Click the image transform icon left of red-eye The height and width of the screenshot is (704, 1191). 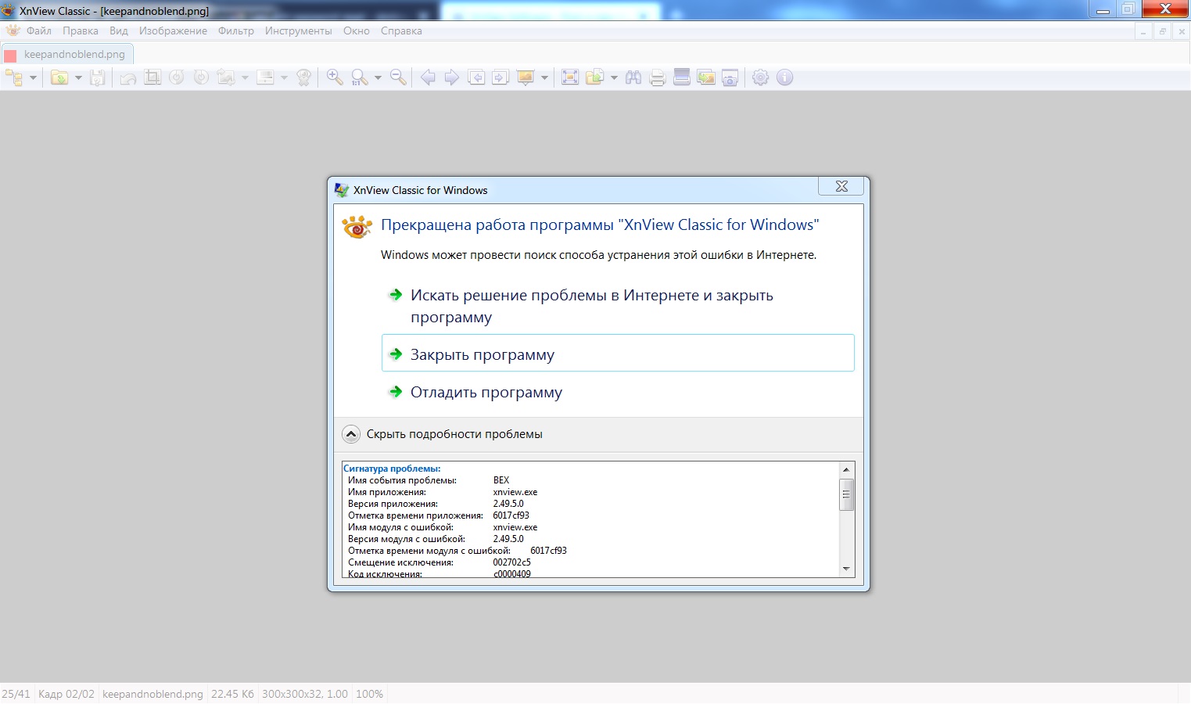point(226,77)
